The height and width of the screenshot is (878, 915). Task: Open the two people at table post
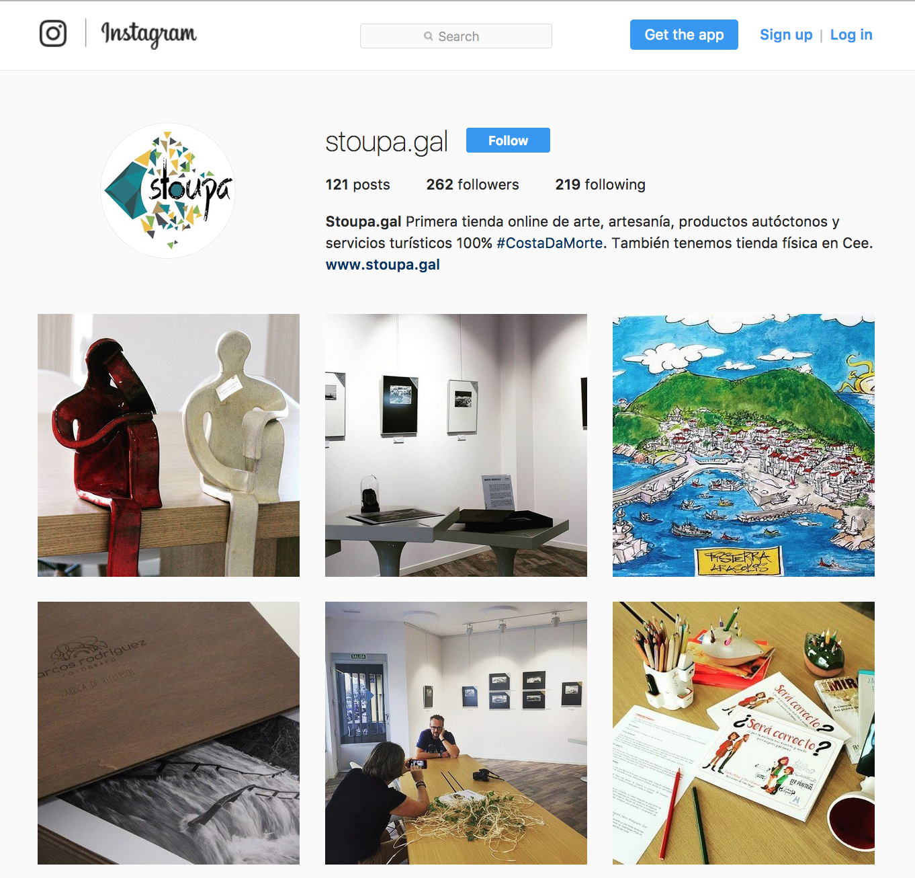coord(456,733)
